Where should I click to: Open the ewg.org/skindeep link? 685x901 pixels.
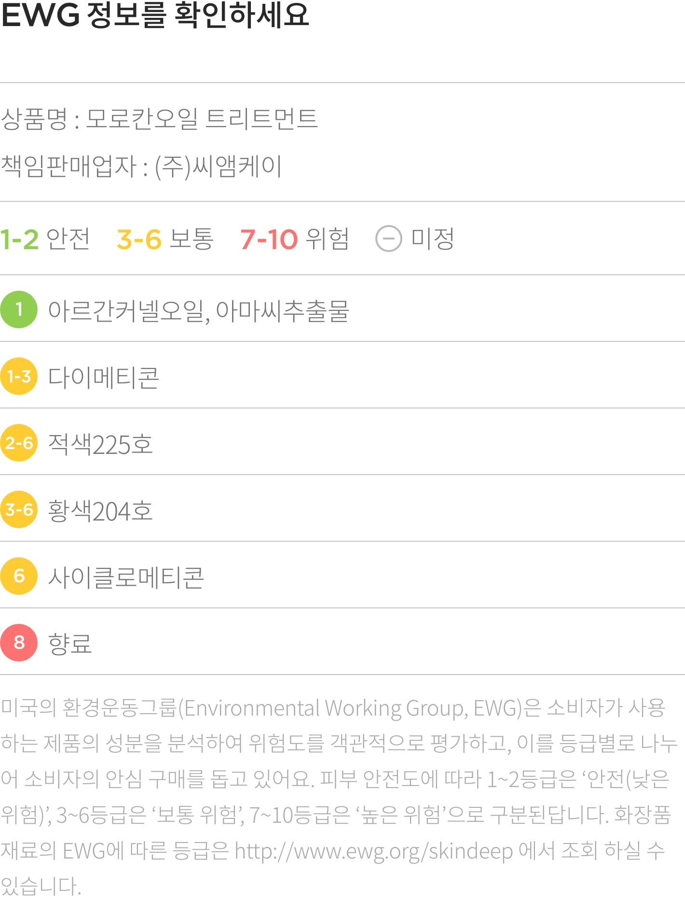click(374, 852)
